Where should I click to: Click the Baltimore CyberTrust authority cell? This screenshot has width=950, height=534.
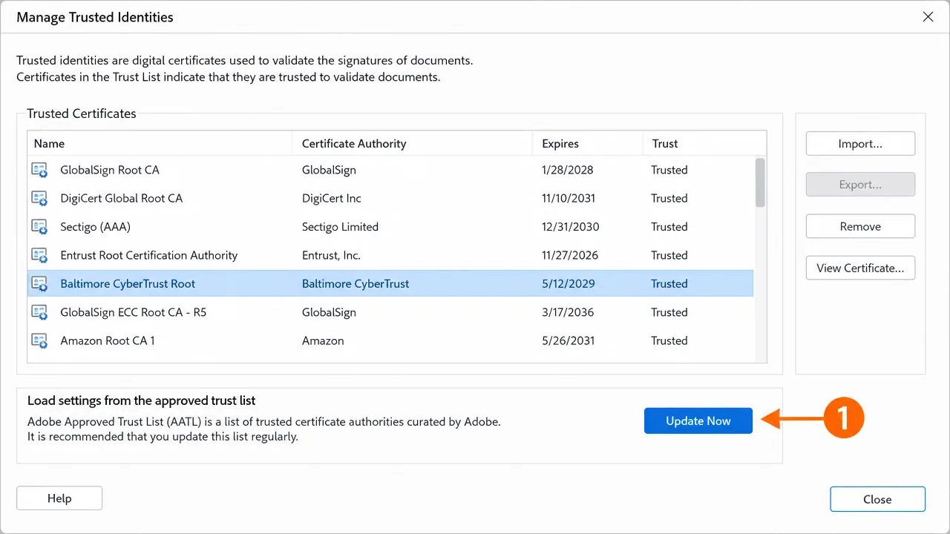(x=356, y=283)
